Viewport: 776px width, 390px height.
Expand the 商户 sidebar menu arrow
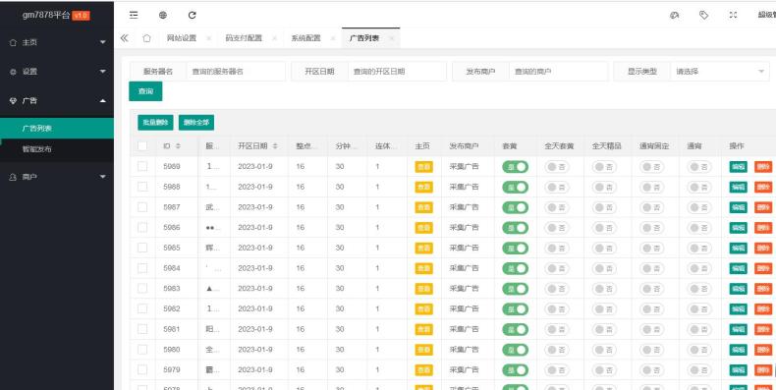point(103,177)
